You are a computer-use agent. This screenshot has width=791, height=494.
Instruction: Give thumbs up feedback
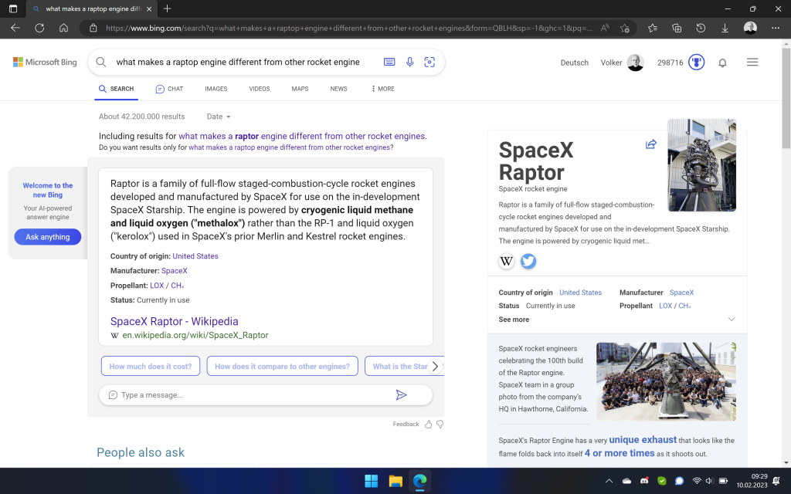(429, 424)
